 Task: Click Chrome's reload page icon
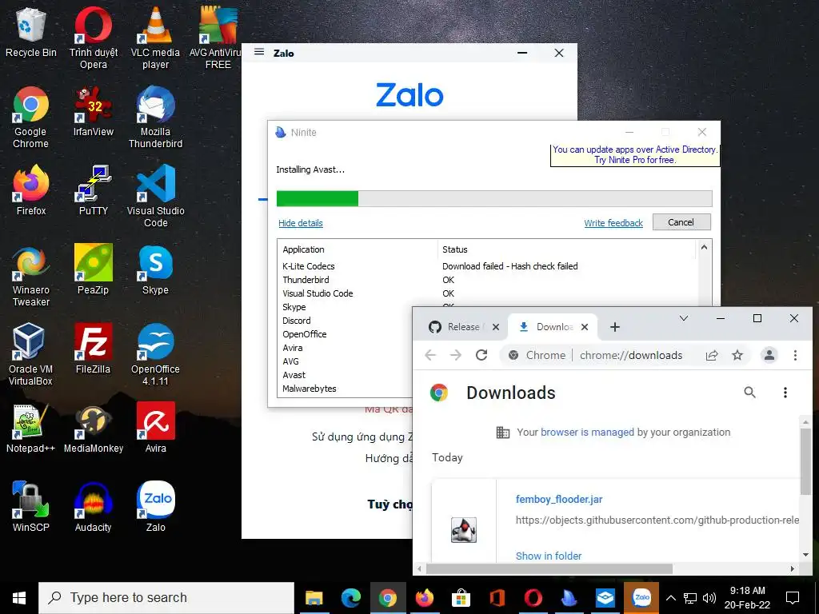pos(481,355)
